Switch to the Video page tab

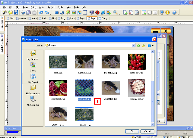pyautogui.click(x=33, y=18)
